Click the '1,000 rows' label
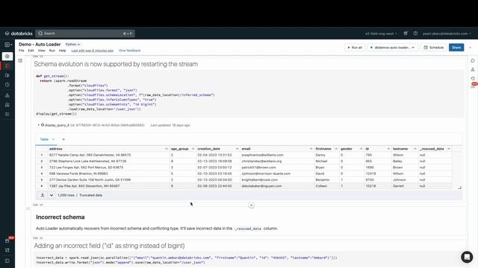This screenshot has width=478, height=268. 66,195
